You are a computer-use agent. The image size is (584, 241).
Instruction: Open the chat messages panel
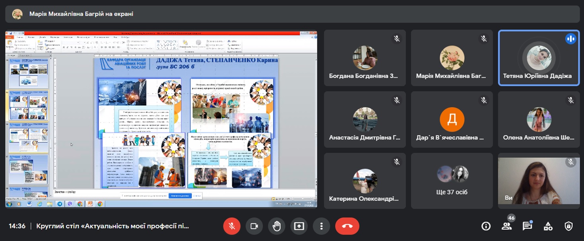(527, 226)
